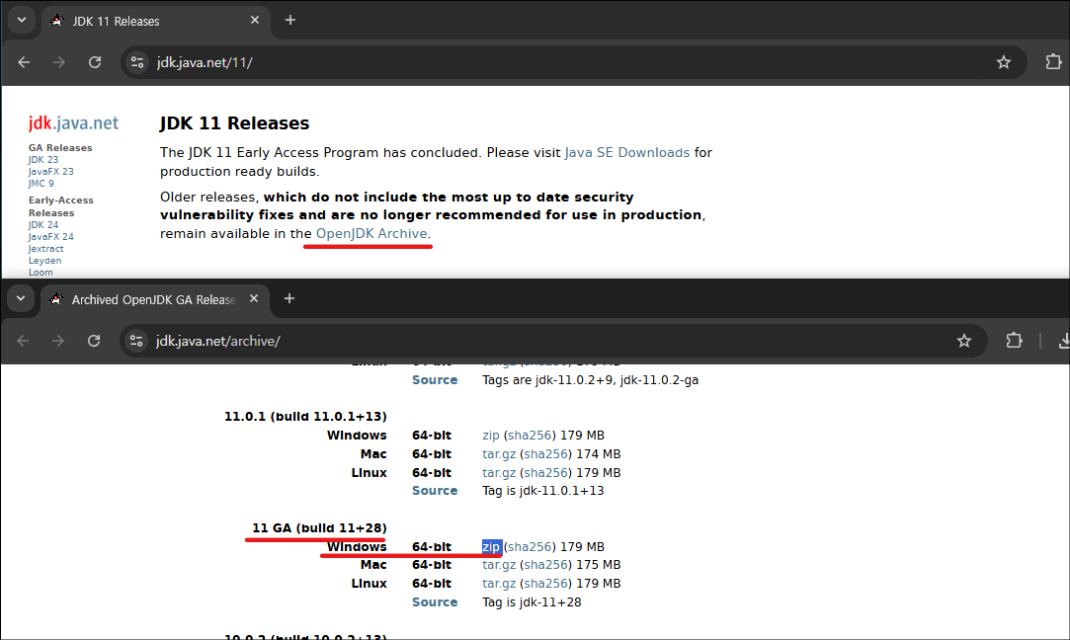Open Source link for 11 GA build
The width and height of the screenshot is (1070, 640).
click(x=435, y=601)
